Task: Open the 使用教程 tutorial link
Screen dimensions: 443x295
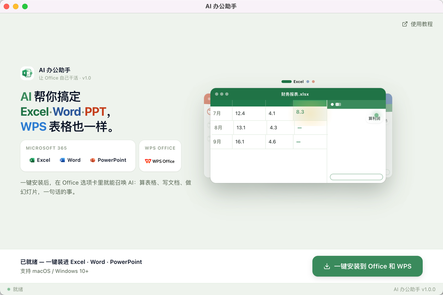Action: [x=417, y=24]
